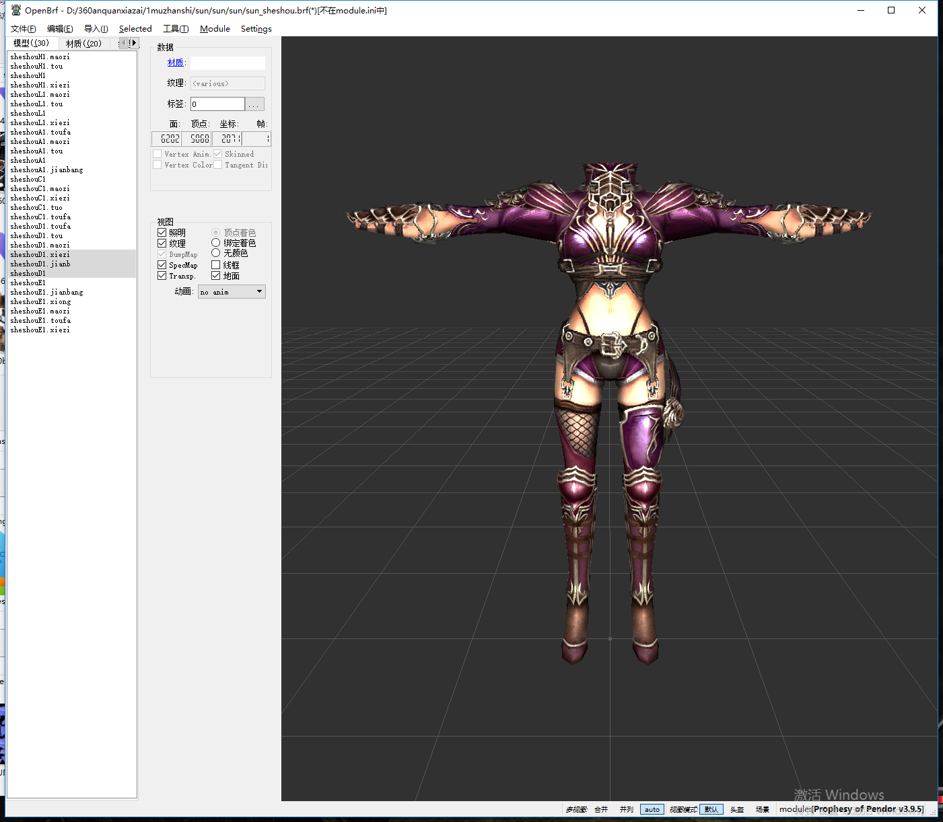Image resolution: width=943 pixels, height=822 pixels.
Task: Toggle the 地面 floor checkbox
Action: pyautogui.click(x=215, y=276)
